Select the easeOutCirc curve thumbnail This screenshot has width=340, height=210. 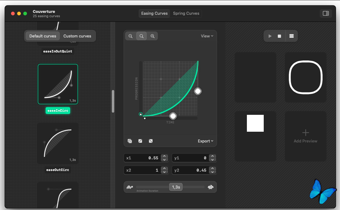[x=58, y=143]
